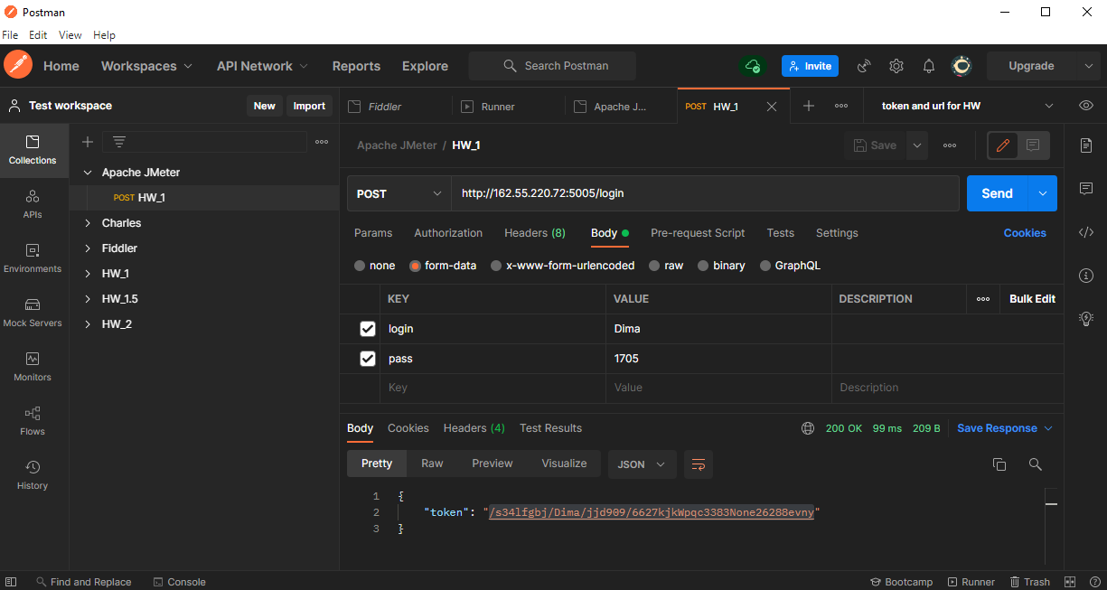Uncheck the pass key row
This screenshot has height=590, width=1107.
[368, 358]
